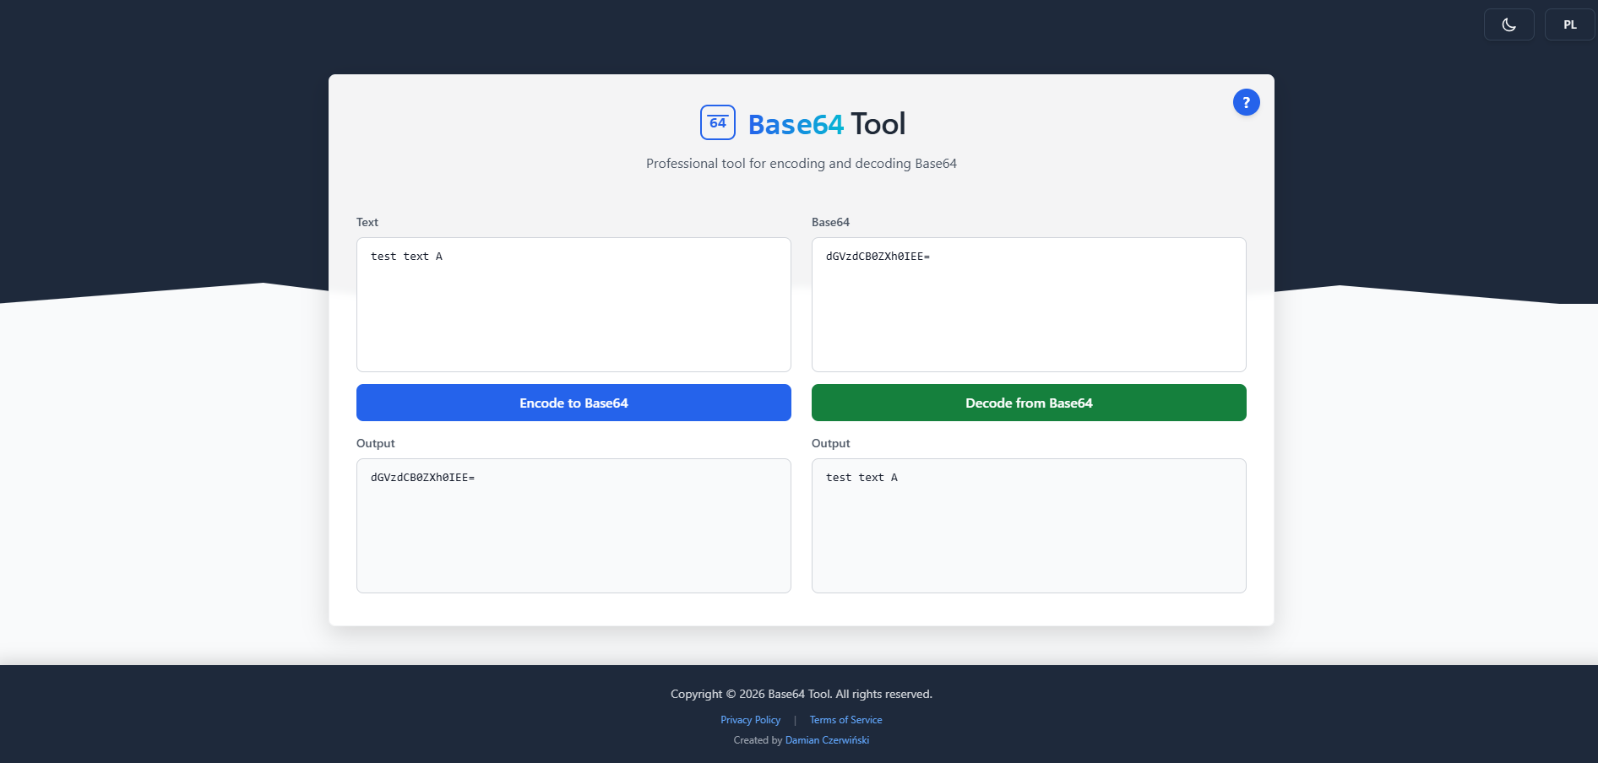Click the 'Professional tool for encoding' subtitle
The image size is (1598, 763).
[801, 164]
